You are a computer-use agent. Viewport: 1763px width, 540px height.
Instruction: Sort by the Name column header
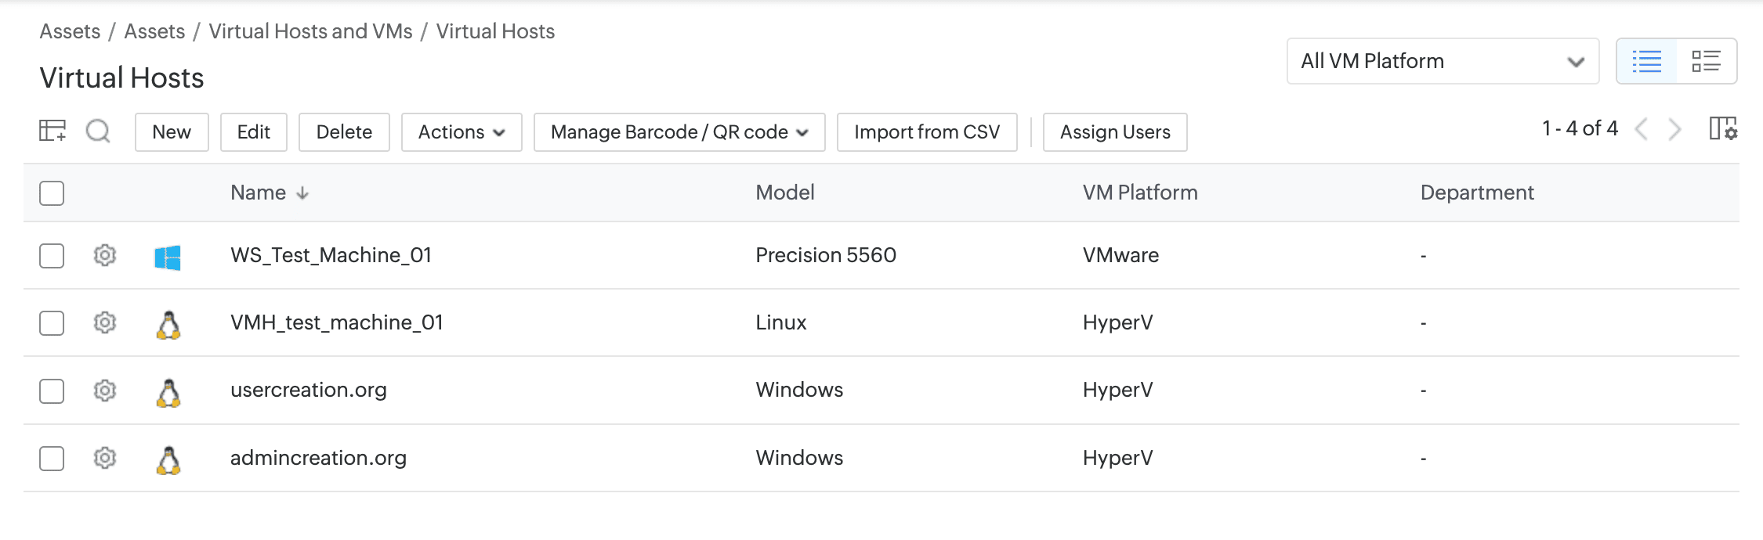click(259, 193)
